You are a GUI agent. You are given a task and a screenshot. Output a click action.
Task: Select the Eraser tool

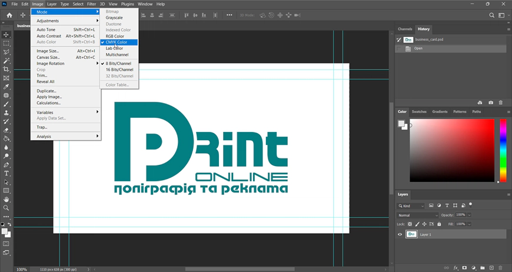pyautogui.click(x=6, y=130)
